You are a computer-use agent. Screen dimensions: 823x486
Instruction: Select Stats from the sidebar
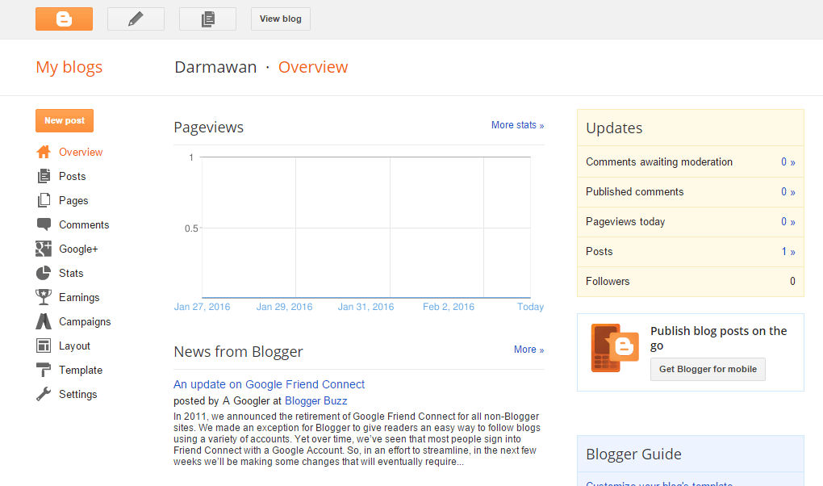tap(71, 273)
